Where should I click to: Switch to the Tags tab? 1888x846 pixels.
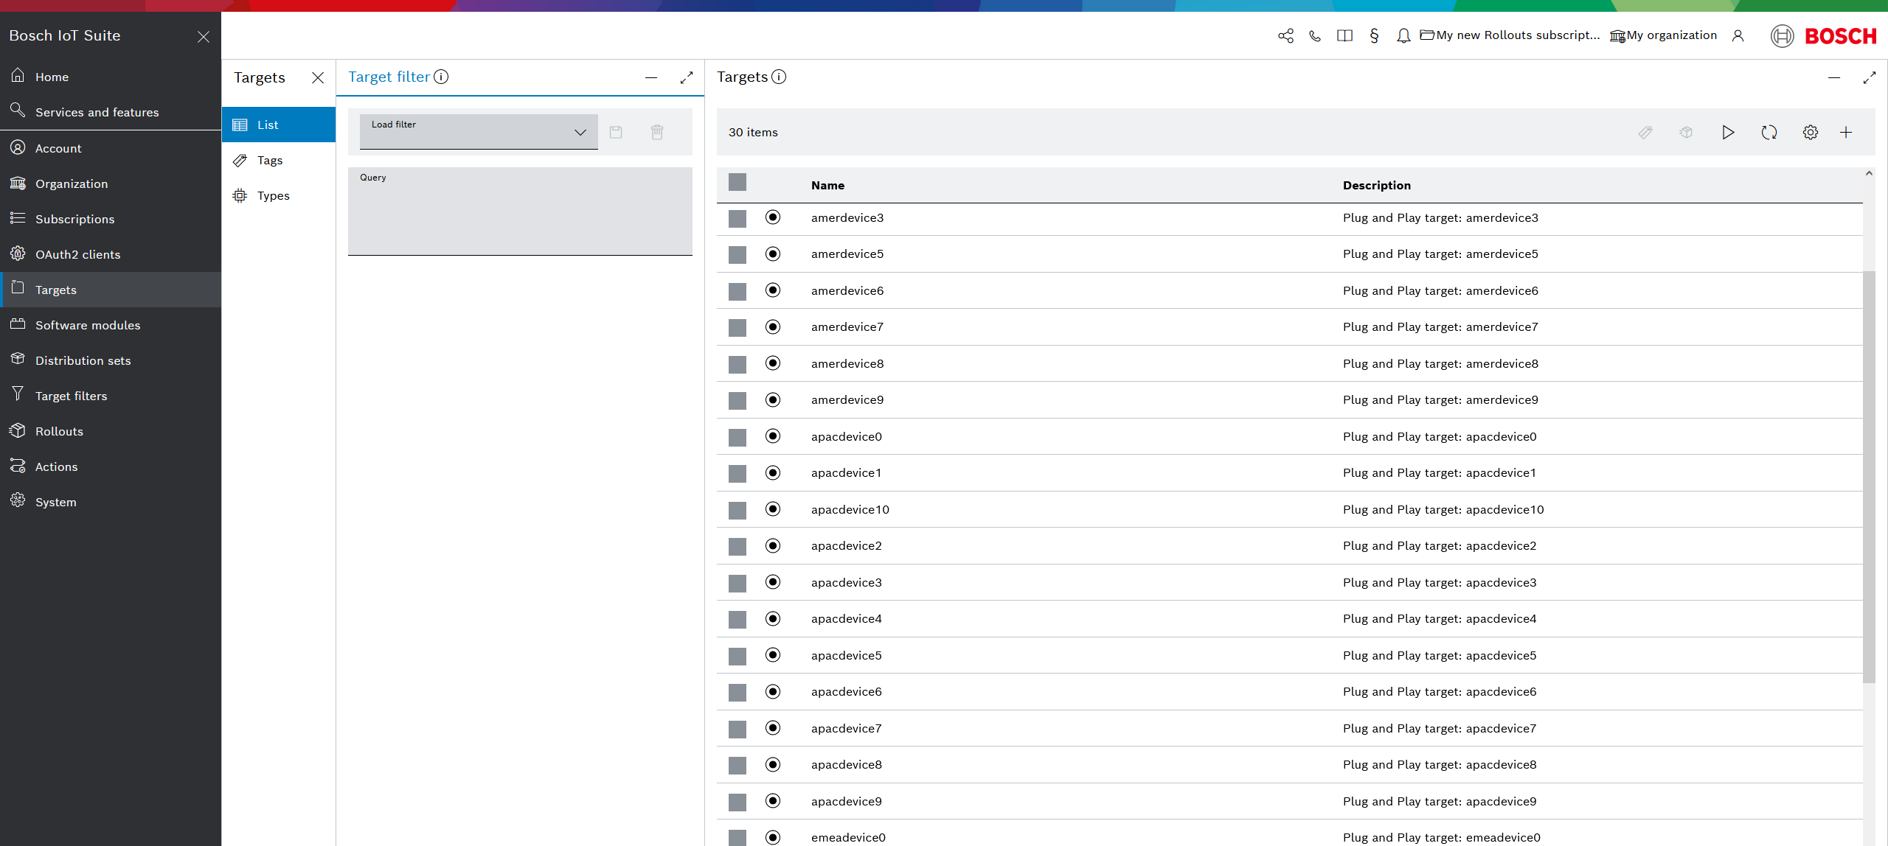pos(269,161)
